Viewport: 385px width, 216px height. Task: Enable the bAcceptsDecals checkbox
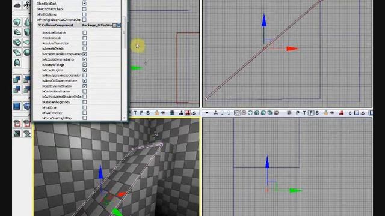[85, 49]
